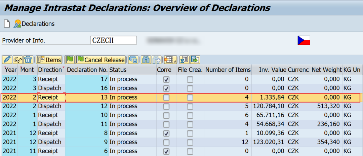
Task: Click the glasses Display icon
Action: 18,60
